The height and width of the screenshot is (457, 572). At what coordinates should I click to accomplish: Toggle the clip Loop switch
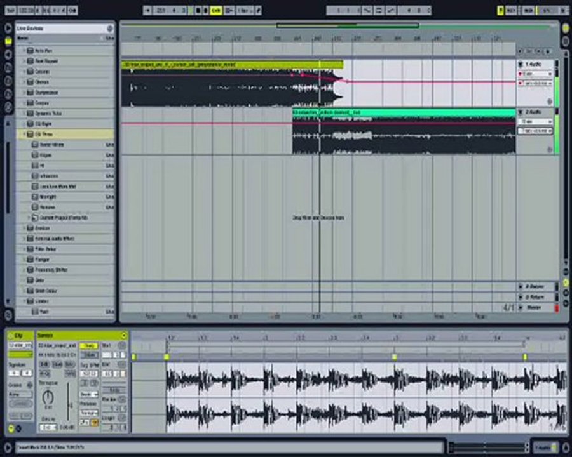[x=114, y=390]
